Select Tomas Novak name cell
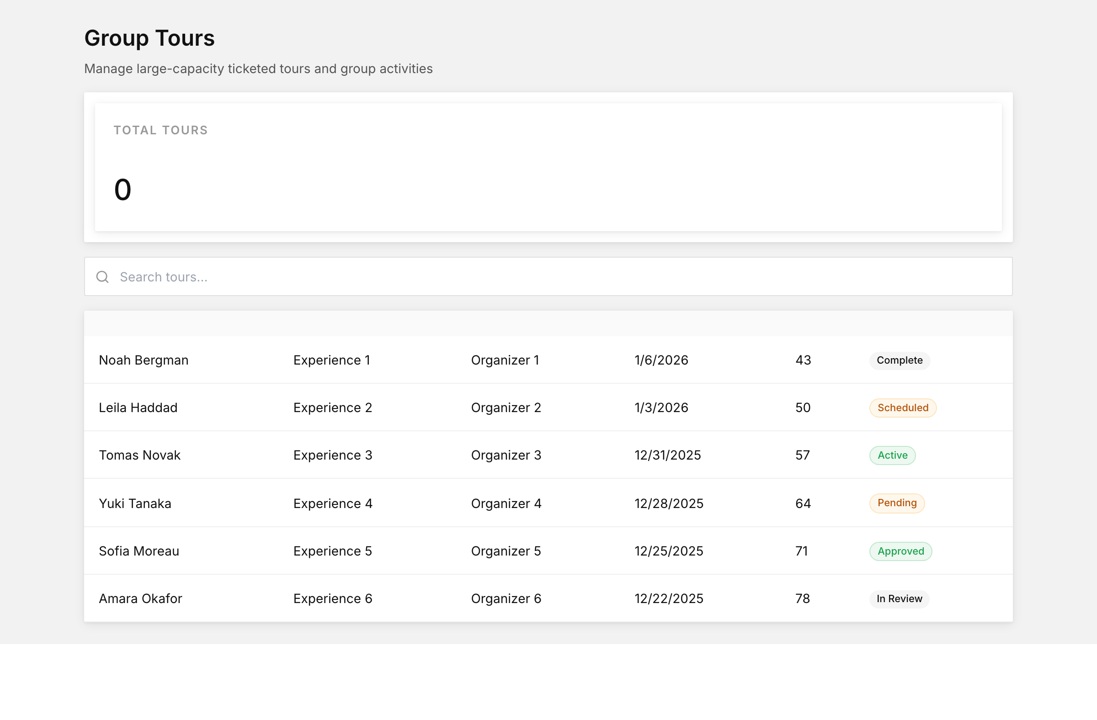The width and height of the screenshot is (1097, 720). click(x=140, y=455)
